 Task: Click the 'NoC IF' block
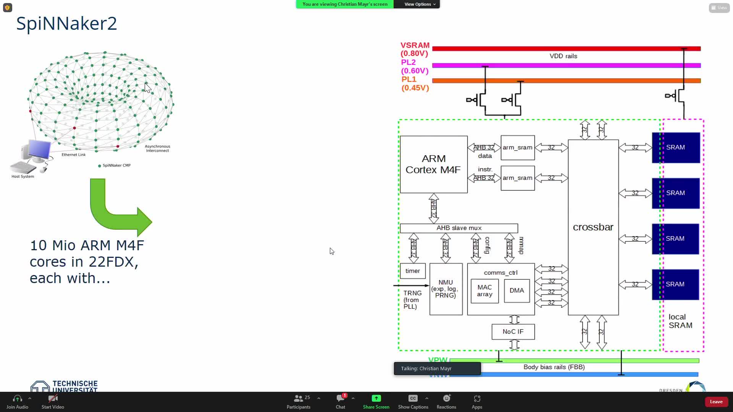coord(513,332)
